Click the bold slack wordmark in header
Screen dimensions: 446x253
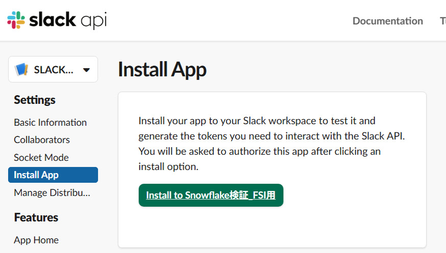(x=53, y=20)
